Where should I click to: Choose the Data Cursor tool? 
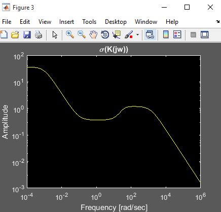point(117,34)
